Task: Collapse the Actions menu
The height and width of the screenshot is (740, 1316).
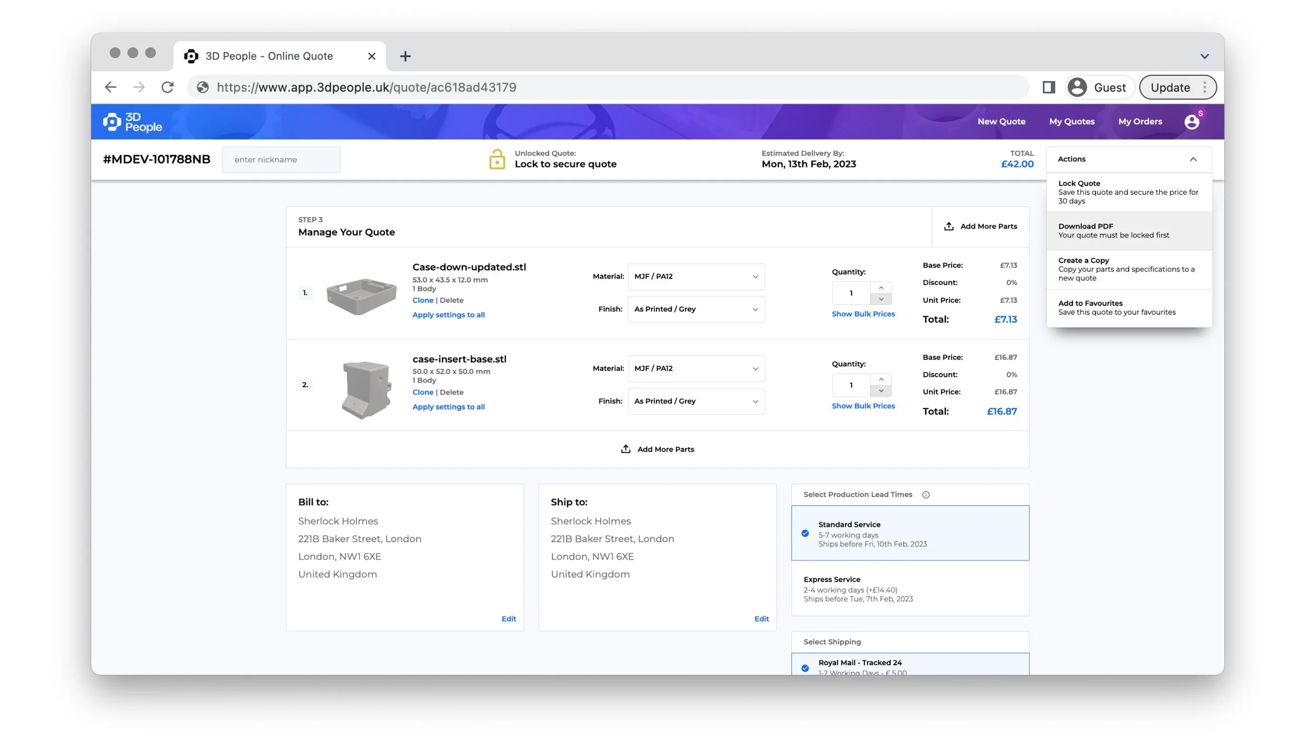Action: click(x=1193, y=159)
